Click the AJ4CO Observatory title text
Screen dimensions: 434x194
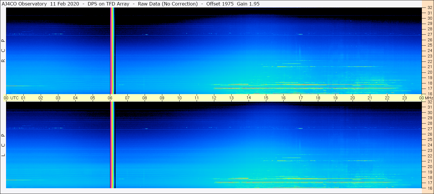(x=24, y=4)
